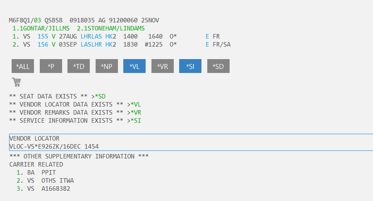
Task: Select flight number 155
Action: (43, 36)
